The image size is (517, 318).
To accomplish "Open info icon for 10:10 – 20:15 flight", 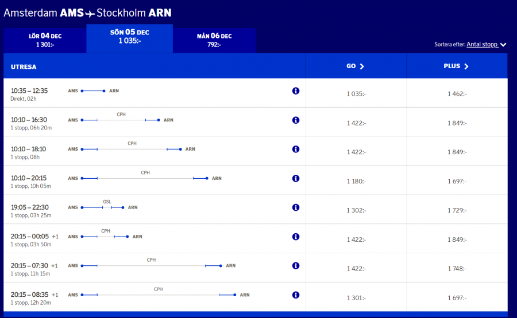I will click(x=296, y=178).
